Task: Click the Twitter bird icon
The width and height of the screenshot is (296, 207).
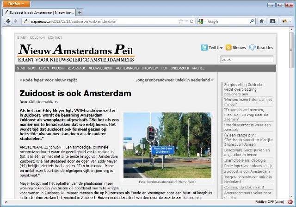Action: tap(204, 48)
